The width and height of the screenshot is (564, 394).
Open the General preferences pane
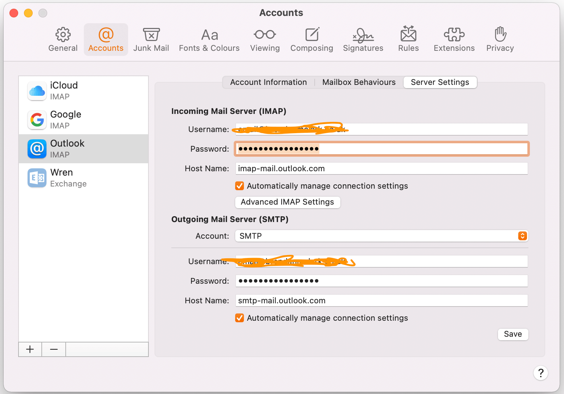63,40
